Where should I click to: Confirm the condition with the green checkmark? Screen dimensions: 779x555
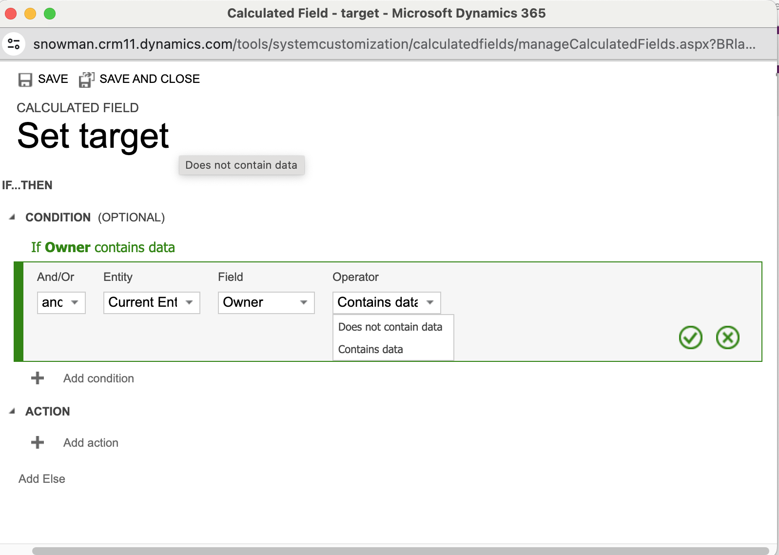click(x=690, y=337)
